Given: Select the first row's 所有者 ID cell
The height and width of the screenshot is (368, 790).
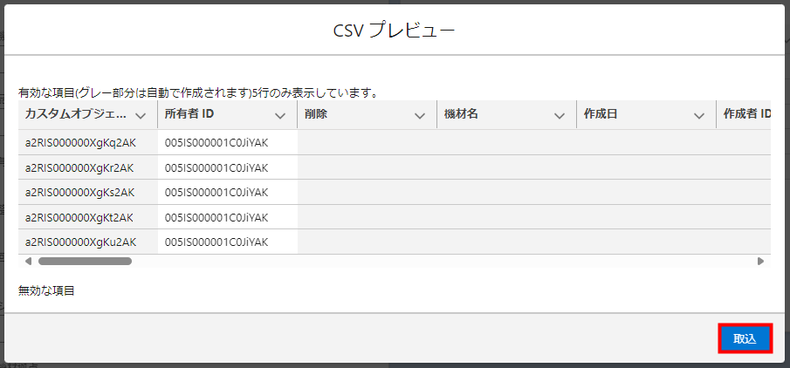Looking at the screenshot, I should 216,143.
